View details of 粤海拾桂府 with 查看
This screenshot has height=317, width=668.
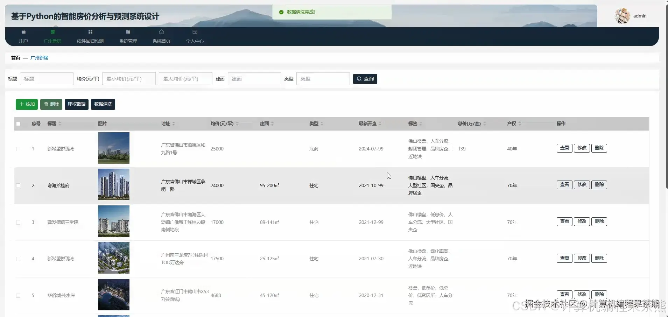[x=564, y=185]
